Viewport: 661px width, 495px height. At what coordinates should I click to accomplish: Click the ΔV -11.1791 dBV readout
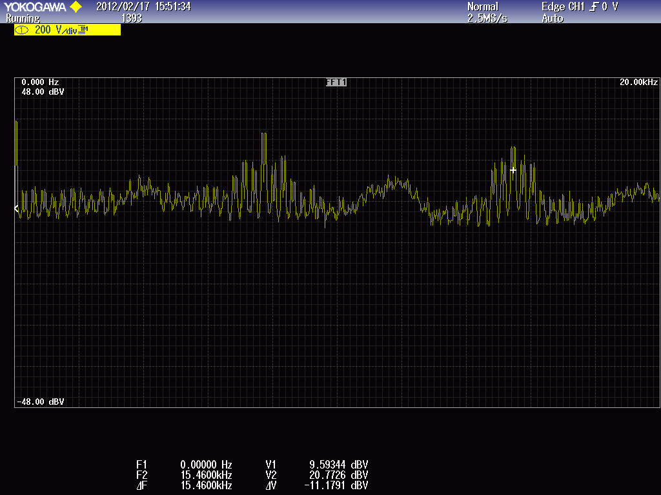316,485
